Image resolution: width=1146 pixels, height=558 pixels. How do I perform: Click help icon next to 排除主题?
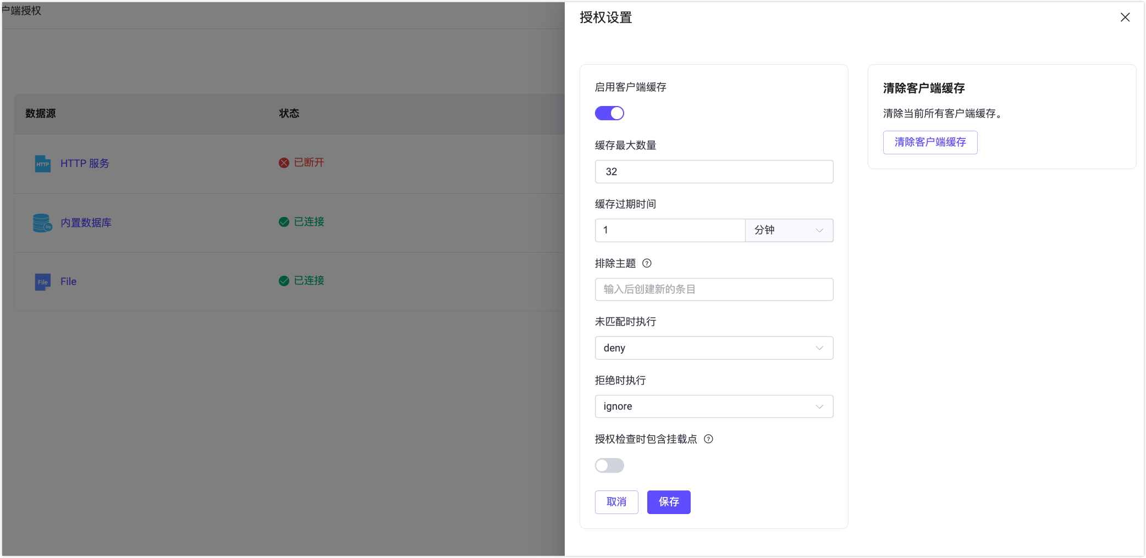(647, 263)
